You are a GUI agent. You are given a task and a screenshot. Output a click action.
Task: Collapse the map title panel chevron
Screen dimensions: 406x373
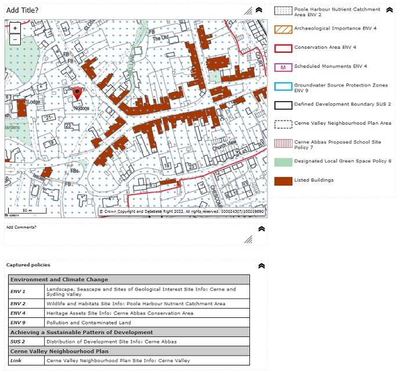point(259,10)
